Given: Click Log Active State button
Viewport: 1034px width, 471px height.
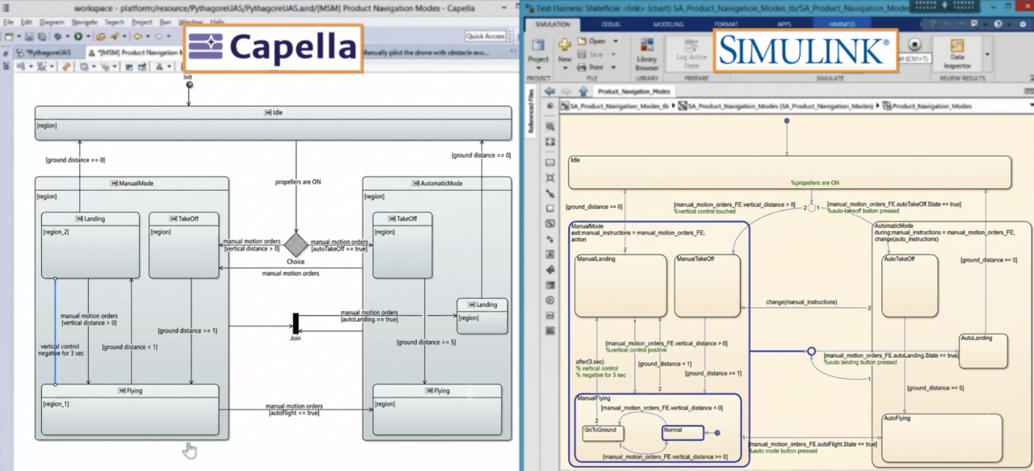Looking at the screenshot, I should pos(691,54).
